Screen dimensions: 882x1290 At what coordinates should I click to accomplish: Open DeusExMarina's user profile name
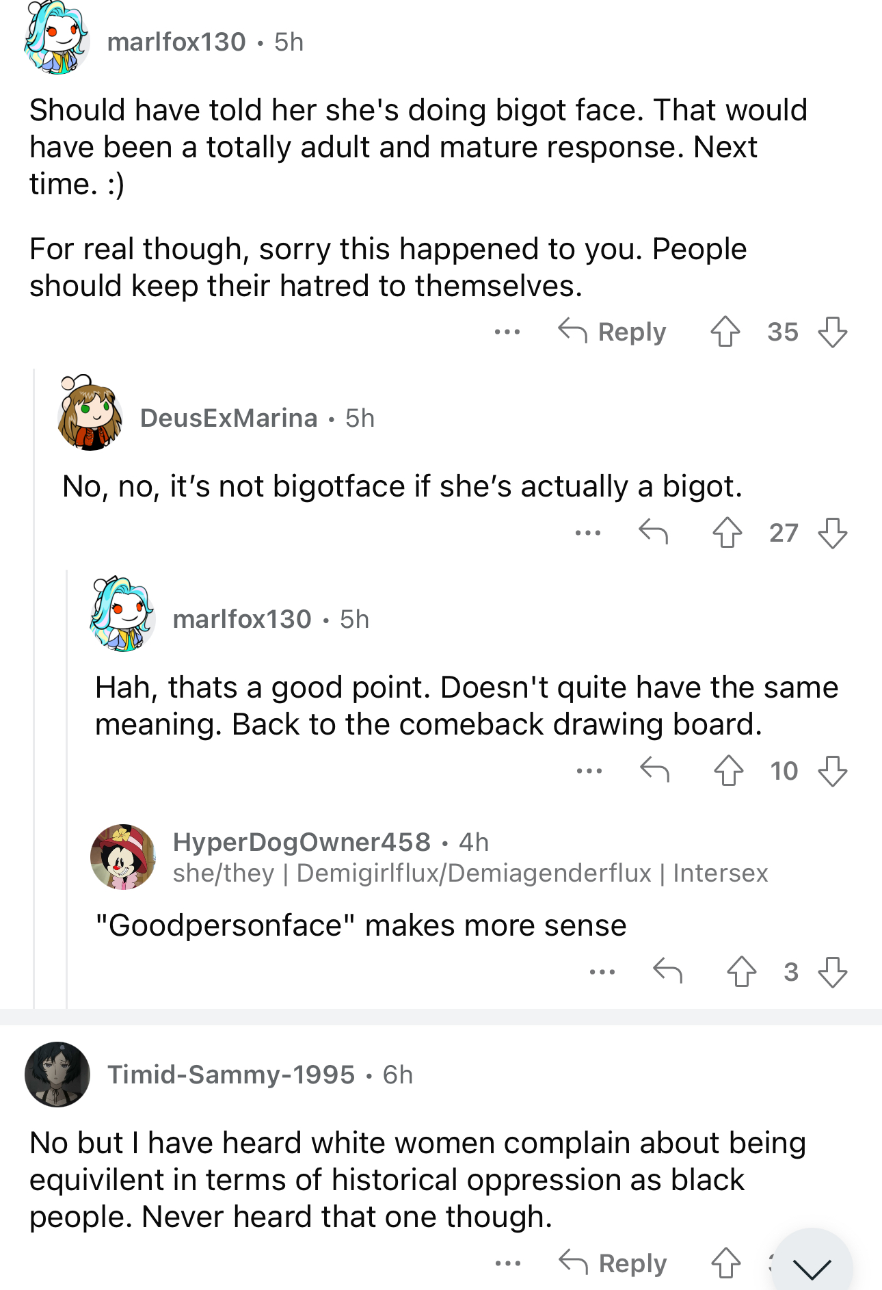(229, 418)
